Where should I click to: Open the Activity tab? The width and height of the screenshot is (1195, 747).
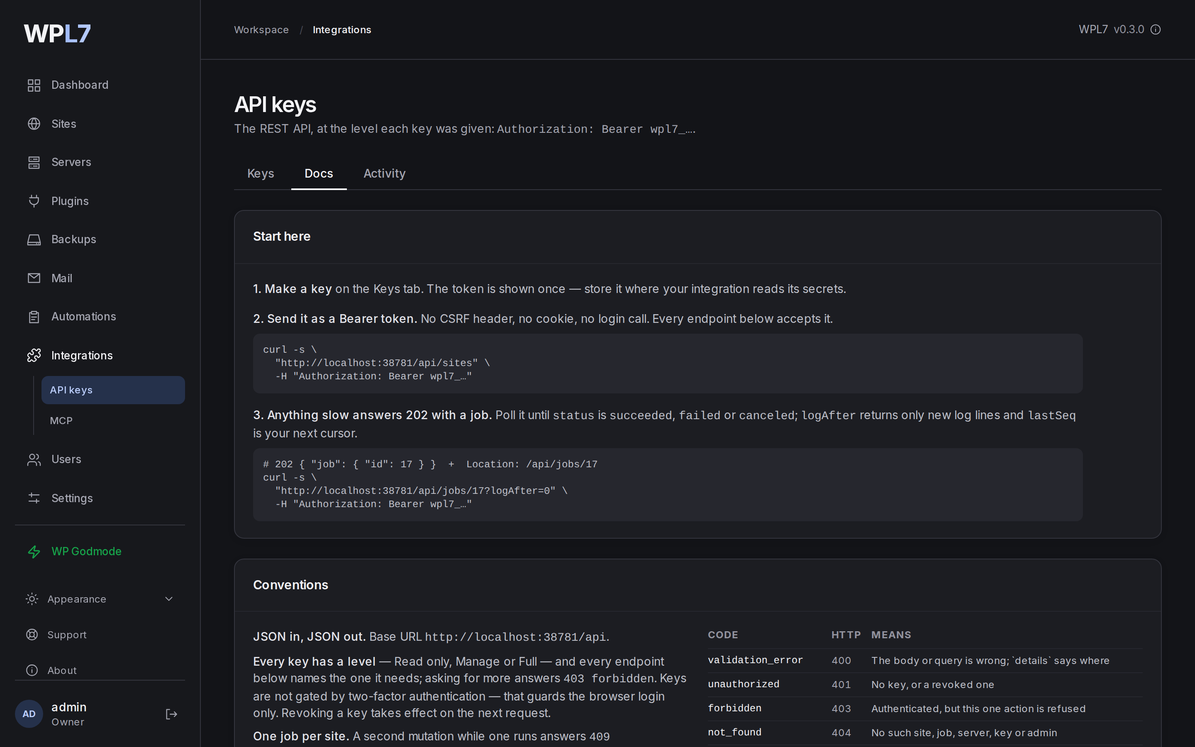[x=384, y=173]
